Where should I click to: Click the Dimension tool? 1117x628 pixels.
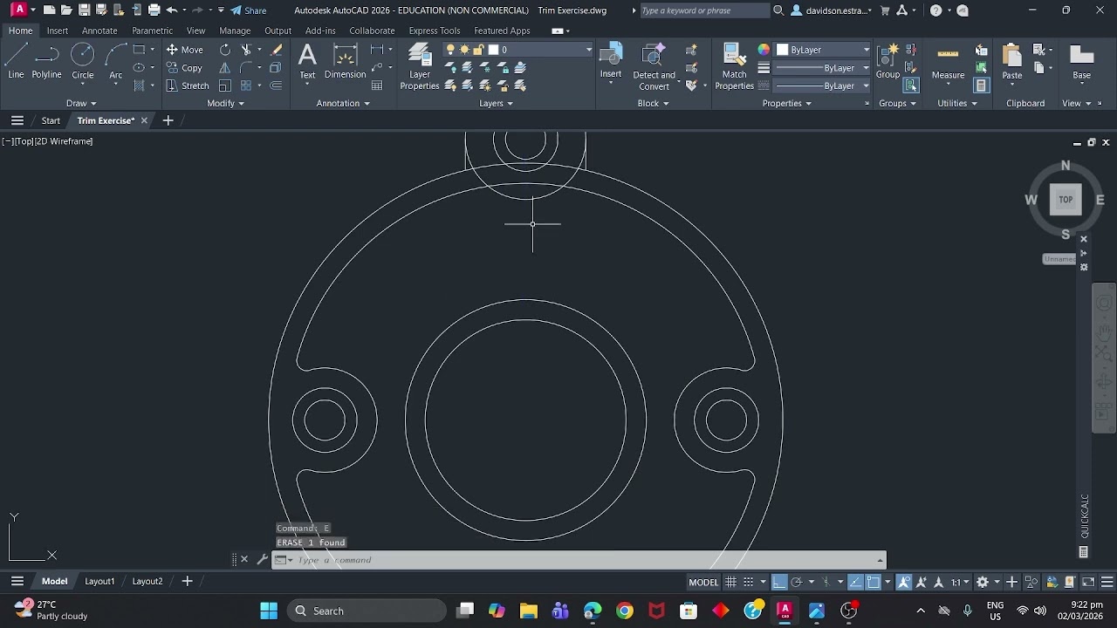click(346, 62)
